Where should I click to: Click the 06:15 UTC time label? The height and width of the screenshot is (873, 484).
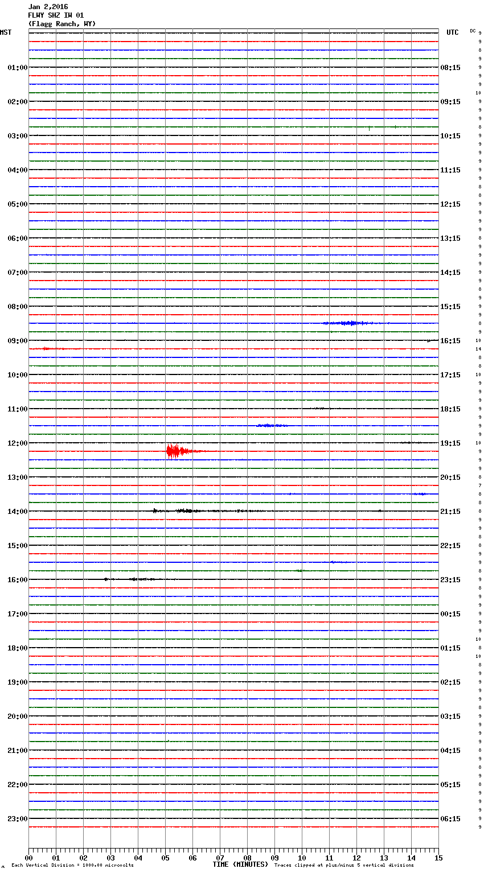[x=450, y=819]
